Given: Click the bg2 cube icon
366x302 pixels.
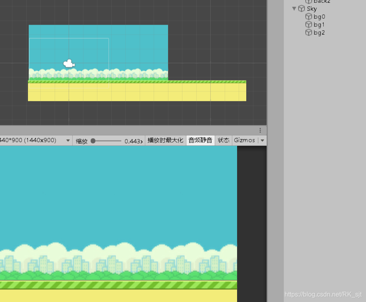Looking at the screenshot, I should click(x=309, y=32).
